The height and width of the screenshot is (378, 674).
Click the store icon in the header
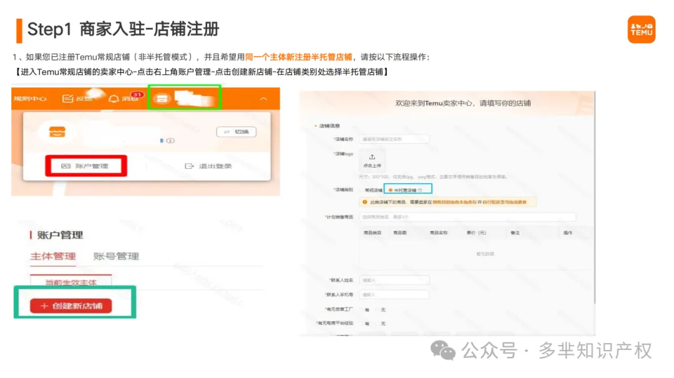click(x=162, y=98)
